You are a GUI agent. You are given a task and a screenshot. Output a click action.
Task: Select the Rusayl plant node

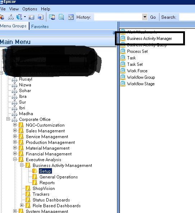[25, 79]
